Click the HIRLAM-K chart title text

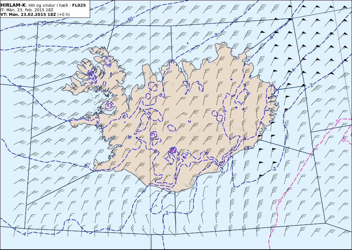coord(13,5)
